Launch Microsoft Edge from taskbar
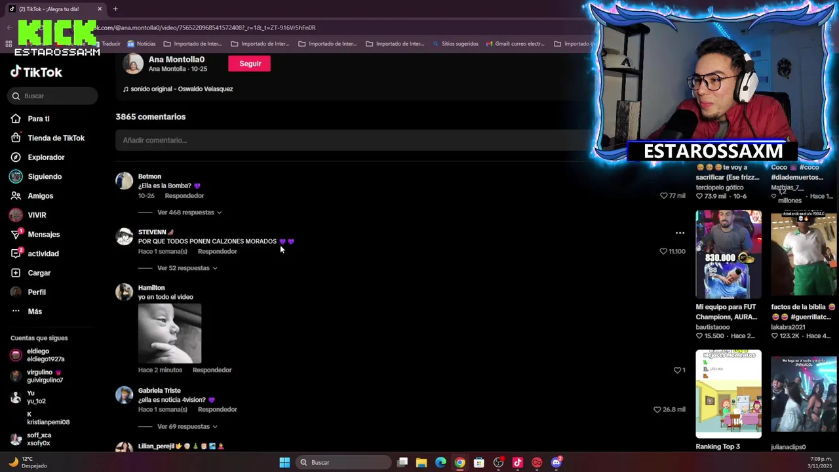The height and width of the screenshot is (472, 839). (x=440, y=462)
